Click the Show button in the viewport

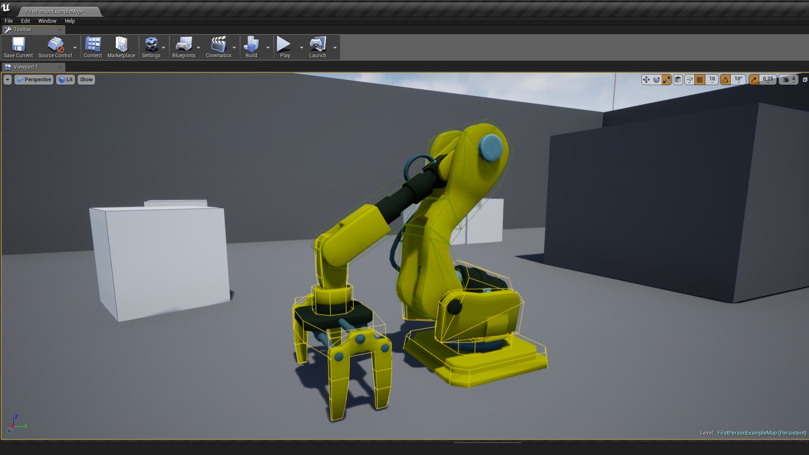click(x=86, y=80)
